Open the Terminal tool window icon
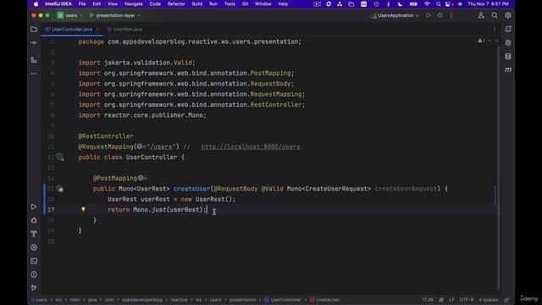542x305 pixels. pyautogui.click(x=34, y=261)
